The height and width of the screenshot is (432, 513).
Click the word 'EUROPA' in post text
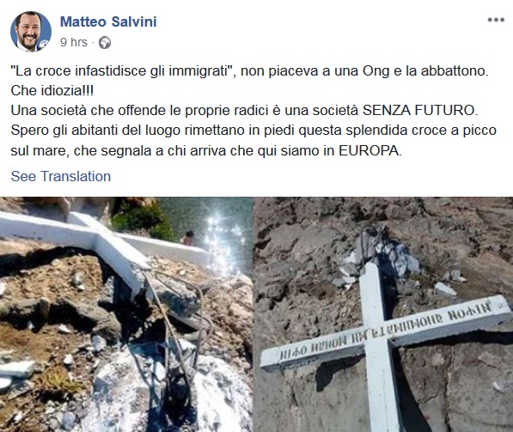(369, 151)
